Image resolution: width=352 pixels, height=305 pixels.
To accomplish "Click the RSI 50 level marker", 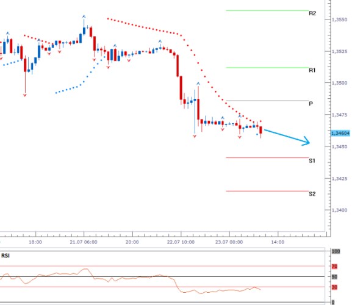I will tap(334, 277).
